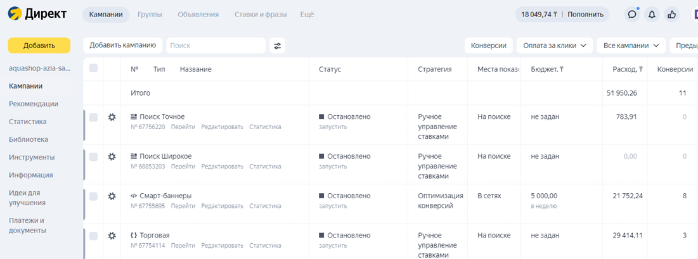
Task: Open Информация in the sidebar
Action: point(30,175)
